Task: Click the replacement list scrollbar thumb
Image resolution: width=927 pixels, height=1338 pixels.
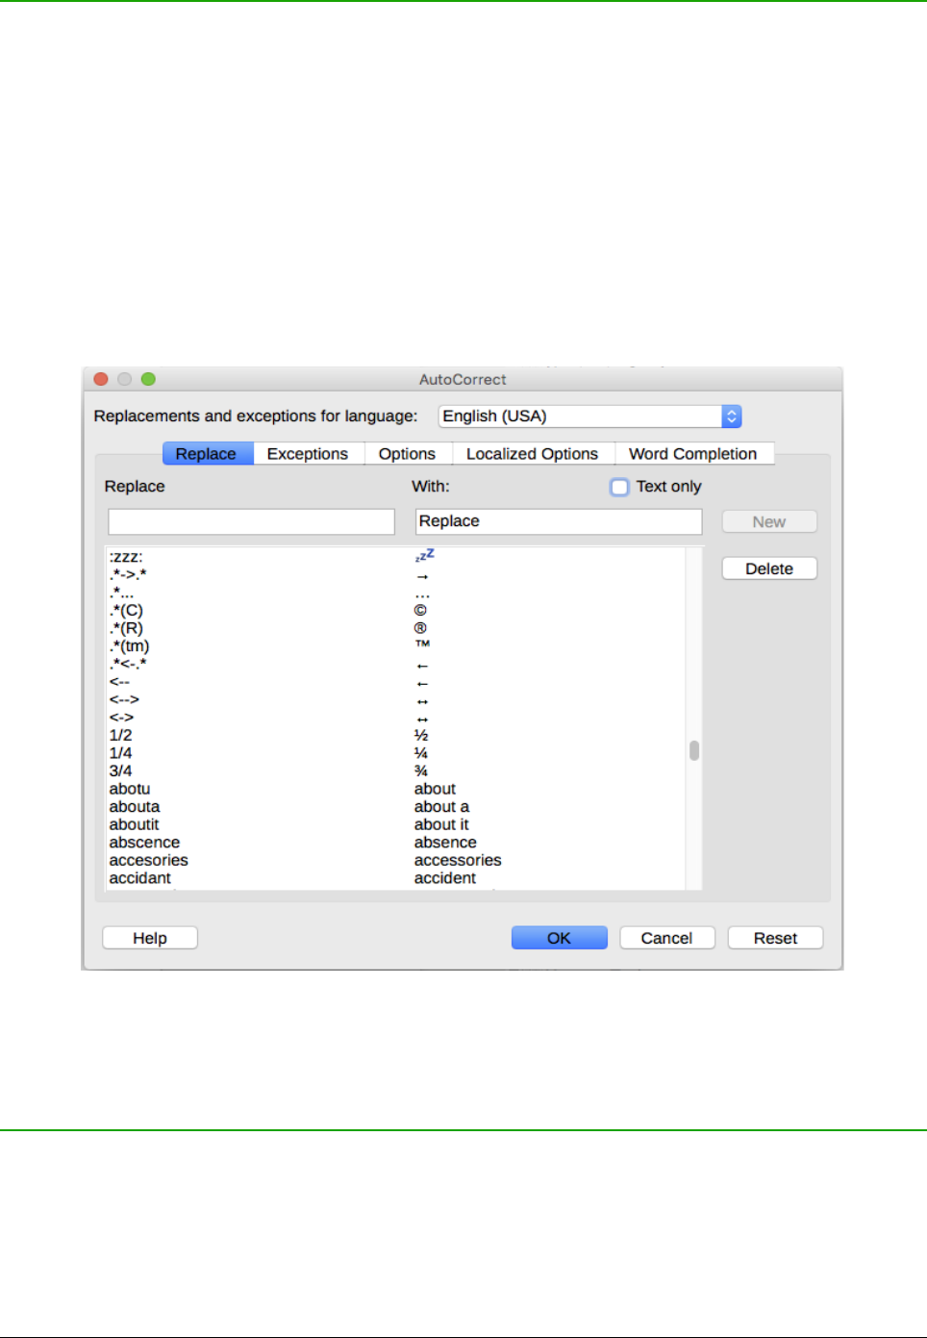Action: [694, 750]
